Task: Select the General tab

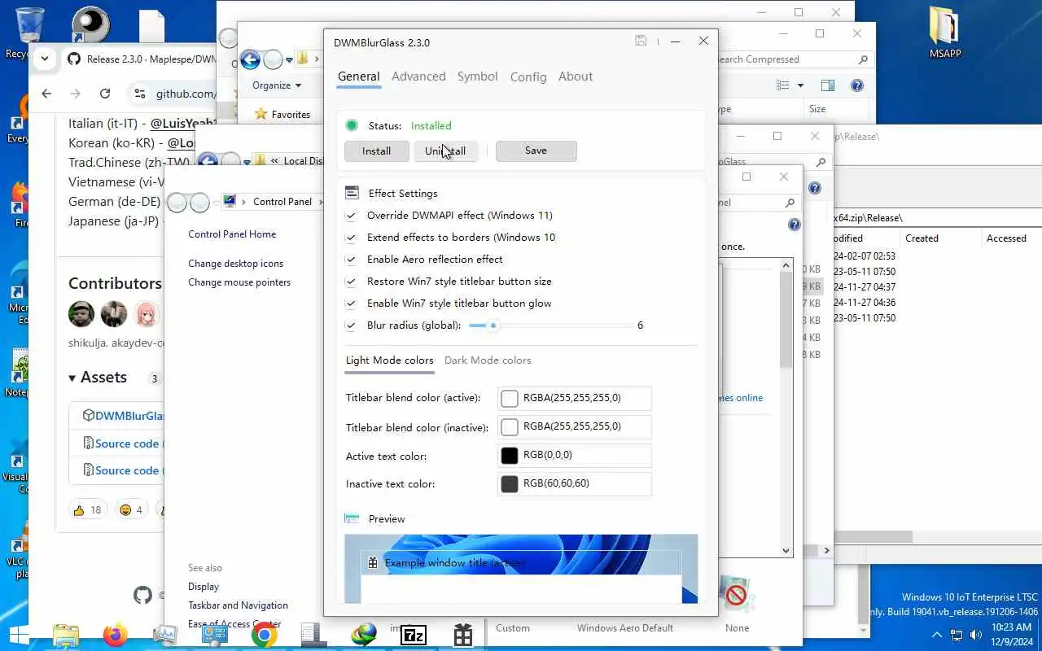Action: (358, 76)
